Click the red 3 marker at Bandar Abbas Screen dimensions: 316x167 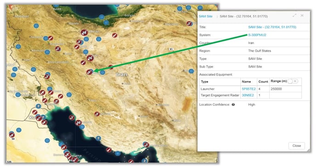coord(147,145)
